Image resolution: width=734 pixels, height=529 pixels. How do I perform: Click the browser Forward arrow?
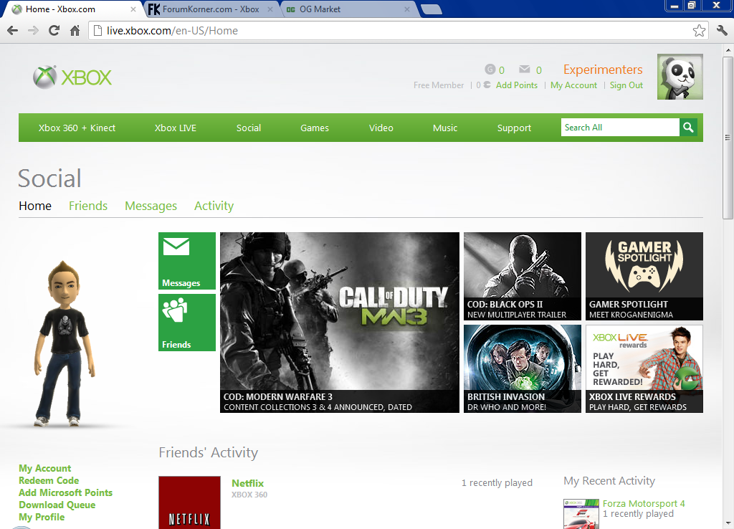(x=33, y=31)
